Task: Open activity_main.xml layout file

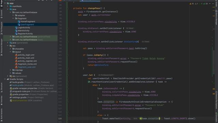Action: (26, 58)
